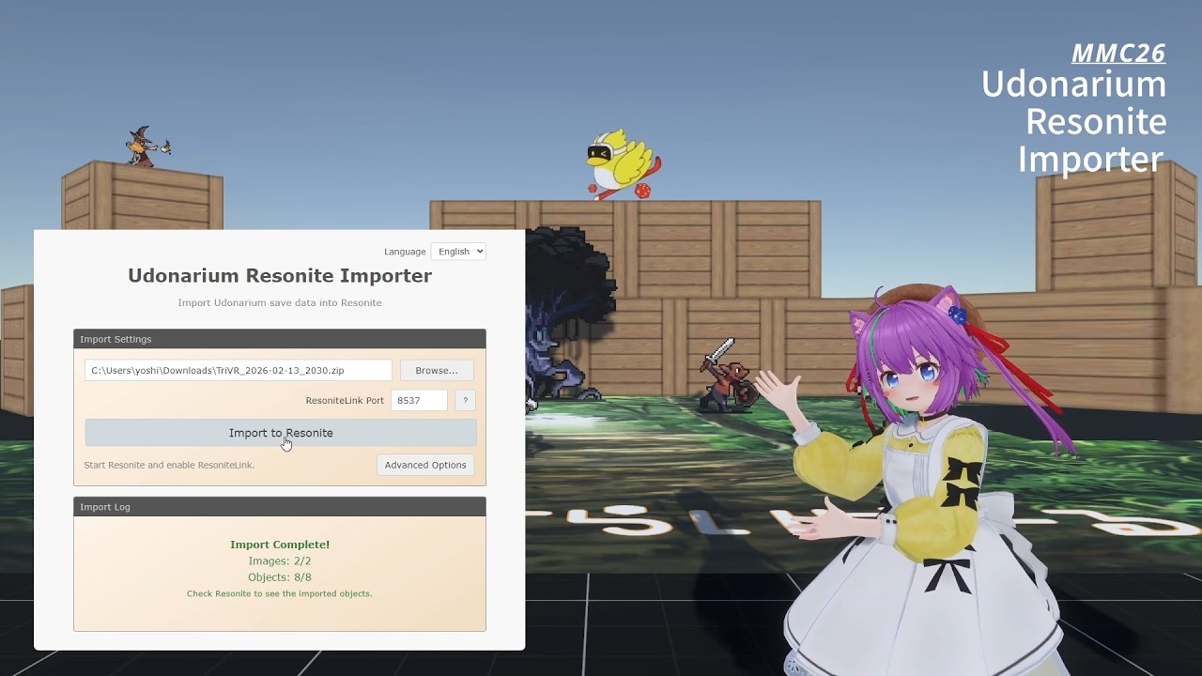Click the "ResoniteLink Port" label
Image resolution: width=1202 pixels, height=676 pixels.
[345, 400]
